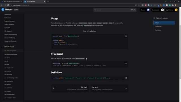
Task: Open use-set-state in the sidebar
Action: pos(8,88)
